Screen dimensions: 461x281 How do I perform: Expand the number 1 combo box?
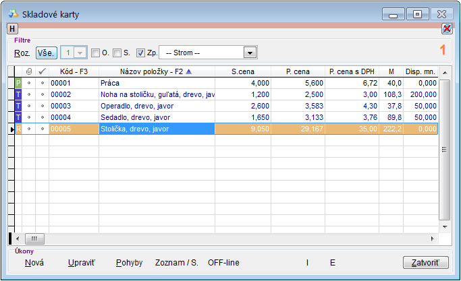[x=81, y=53]
